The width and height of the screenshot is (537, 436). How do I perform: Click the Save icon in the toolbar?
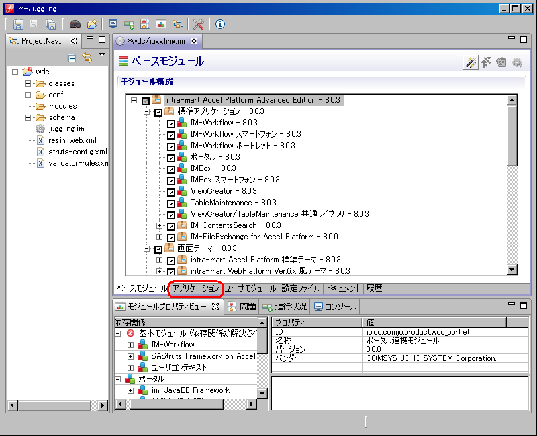18,24
